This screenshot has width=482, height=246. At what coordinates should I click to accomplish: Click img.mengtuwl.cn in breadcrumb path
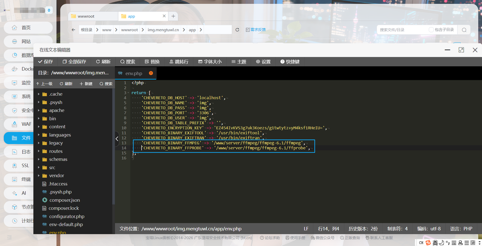point(163,30)
